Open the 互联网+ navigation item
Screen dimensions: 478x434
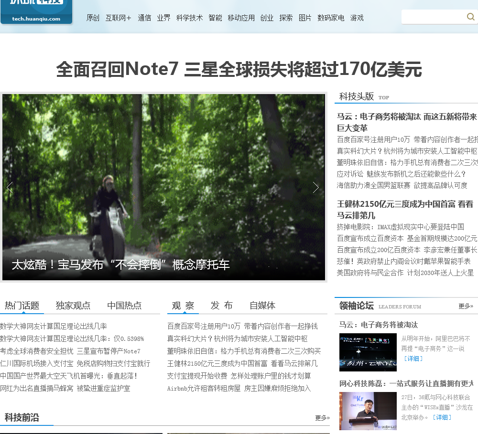[x=118, y=18]
